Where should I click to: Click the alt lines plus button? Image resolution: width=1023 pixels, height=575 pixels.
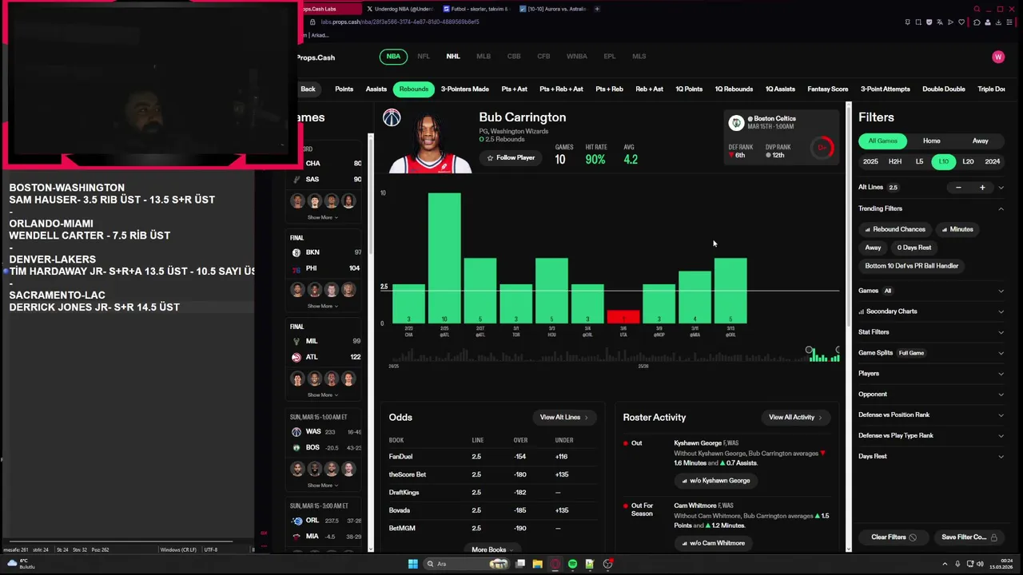pos(982,188)
